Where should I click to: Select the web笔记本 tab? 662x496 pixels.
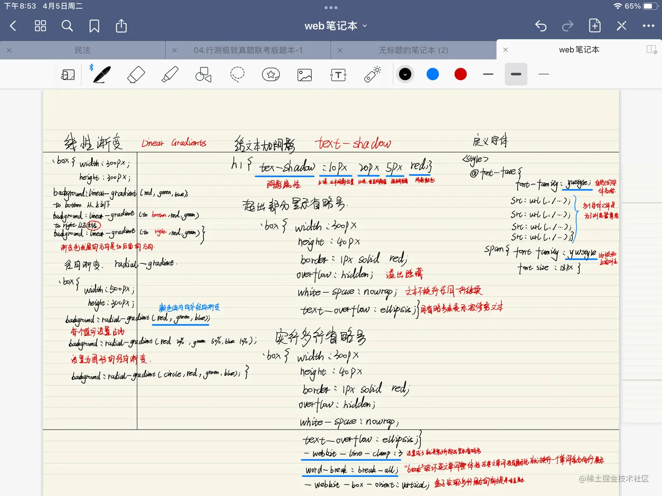(579, 50)
